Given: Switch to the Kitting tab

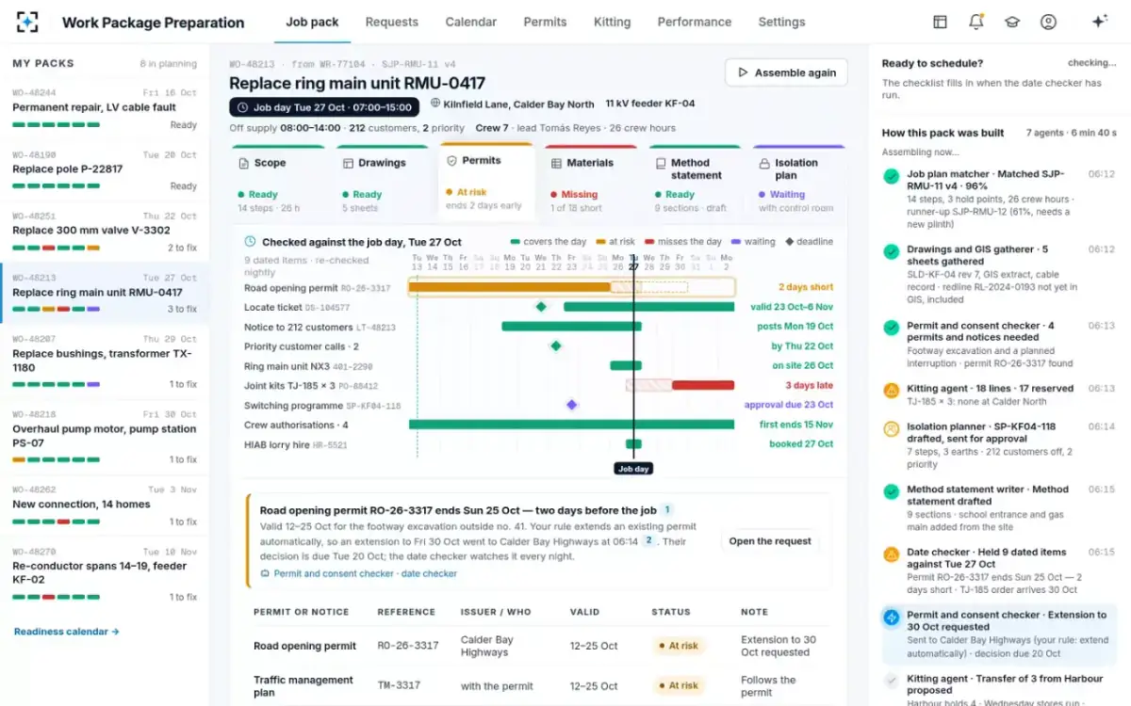Looking at the screenshot, I should click(x=612, y=22).
